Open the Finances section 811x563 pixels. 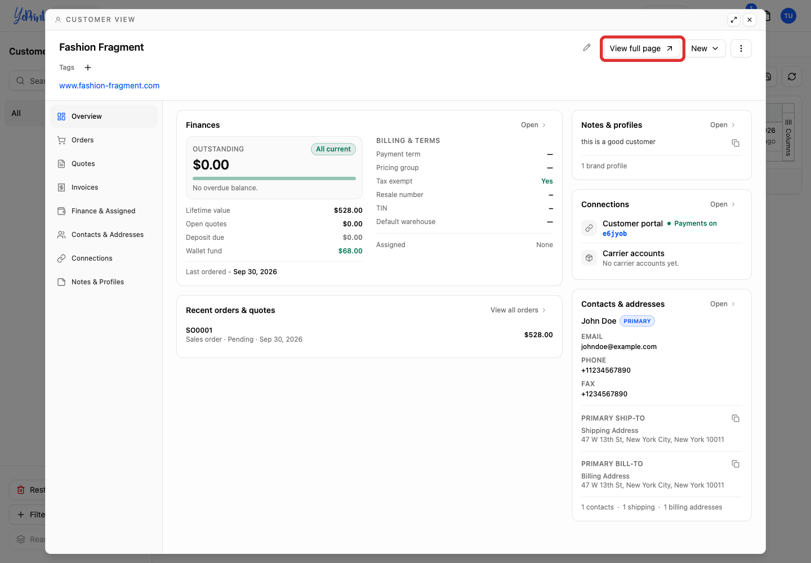[533, 125]
